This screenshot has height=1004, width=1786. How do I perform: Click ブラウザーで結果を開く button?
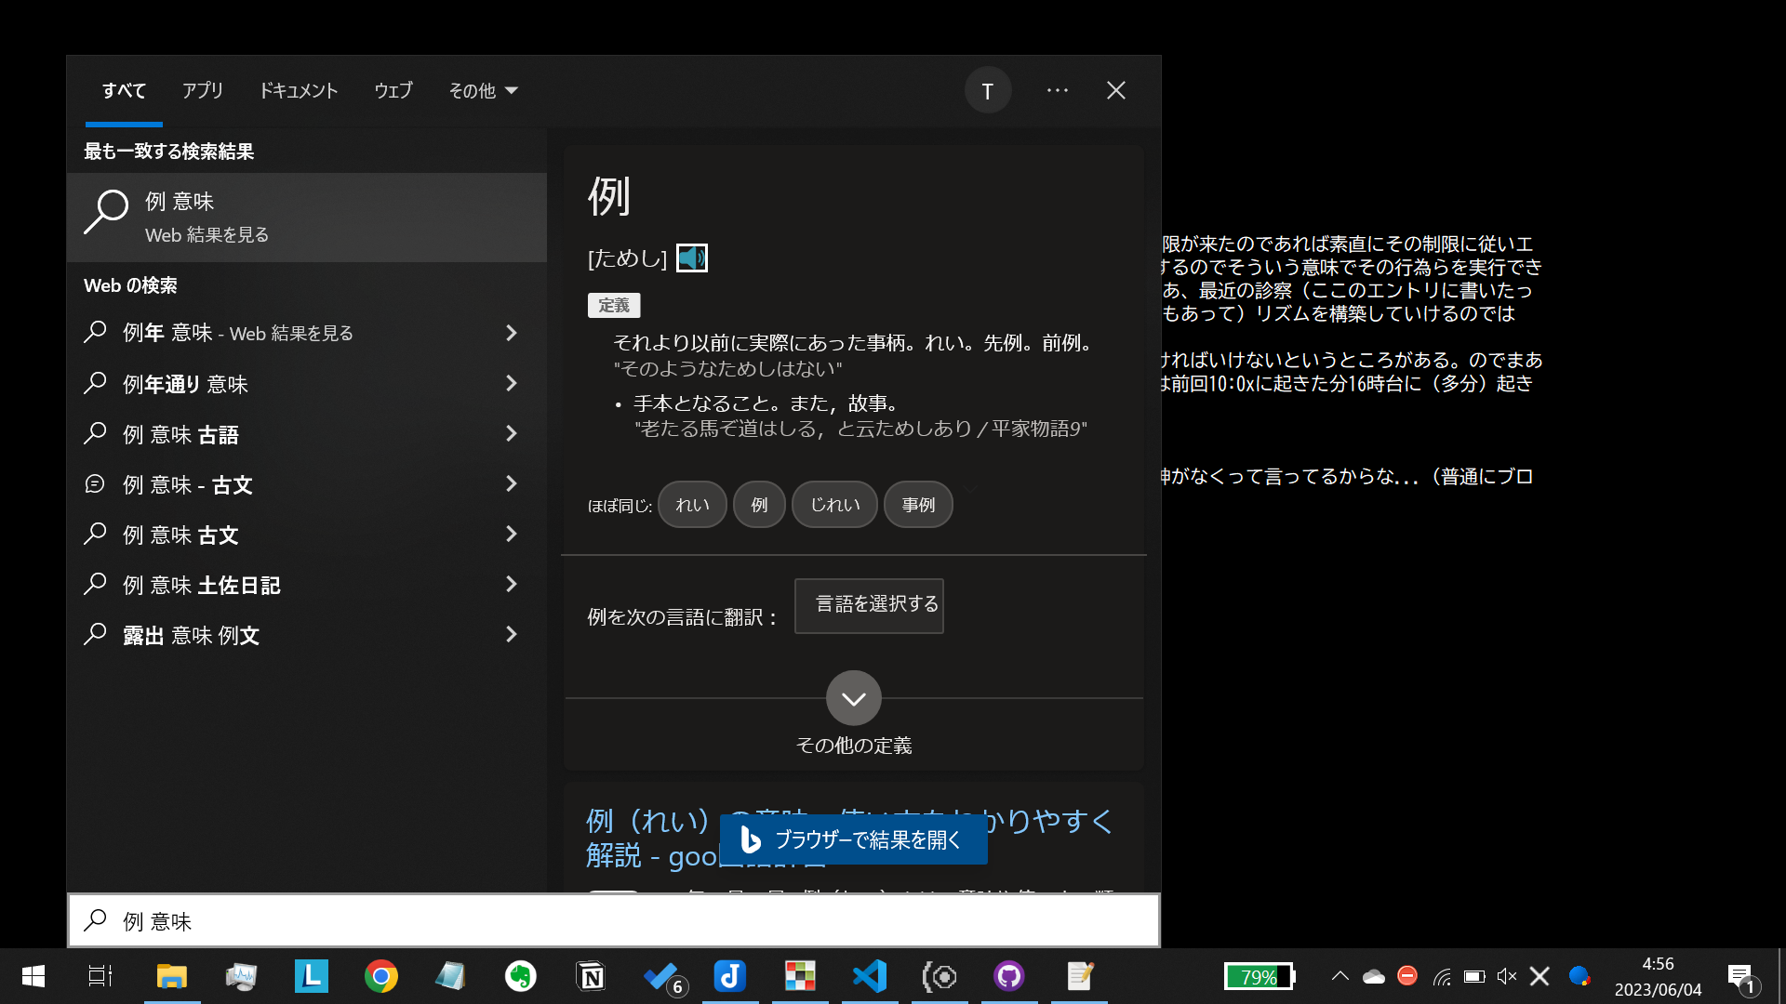pos(853,839)
